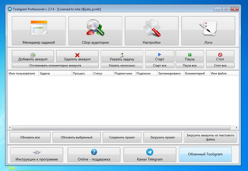Click the Добавить аккаунт icon button

click(33, 56)
